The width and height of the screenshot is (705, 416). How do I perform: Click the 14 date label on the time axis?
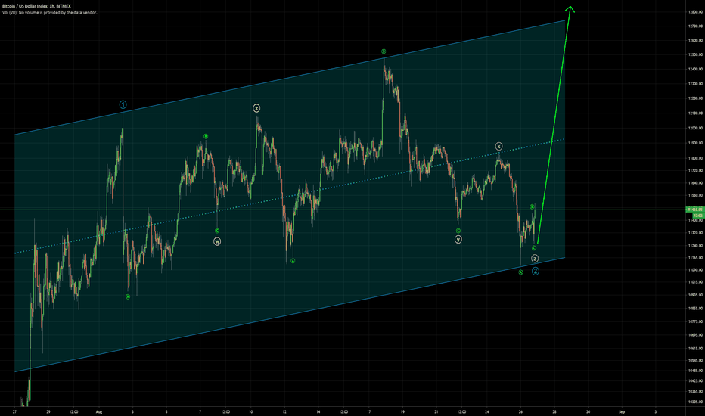[318, 411]
